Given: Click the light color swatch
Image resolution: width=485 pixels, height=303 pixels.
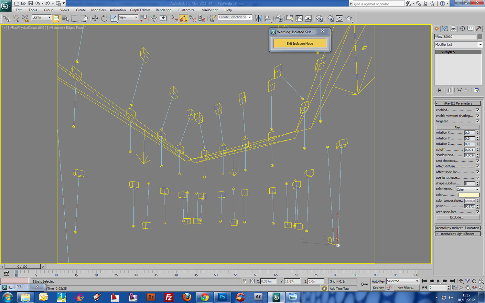Looking at the screenshot, I should click(x=469, y=195).
